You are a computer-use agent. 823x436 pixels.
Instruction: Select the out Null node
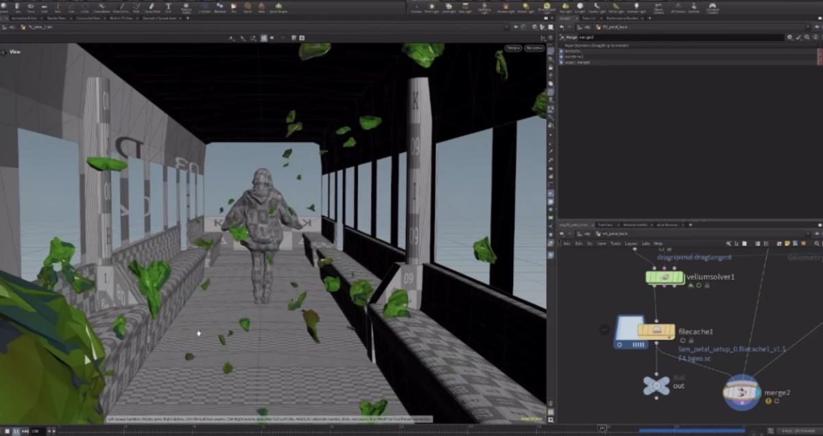pos(656,386)
